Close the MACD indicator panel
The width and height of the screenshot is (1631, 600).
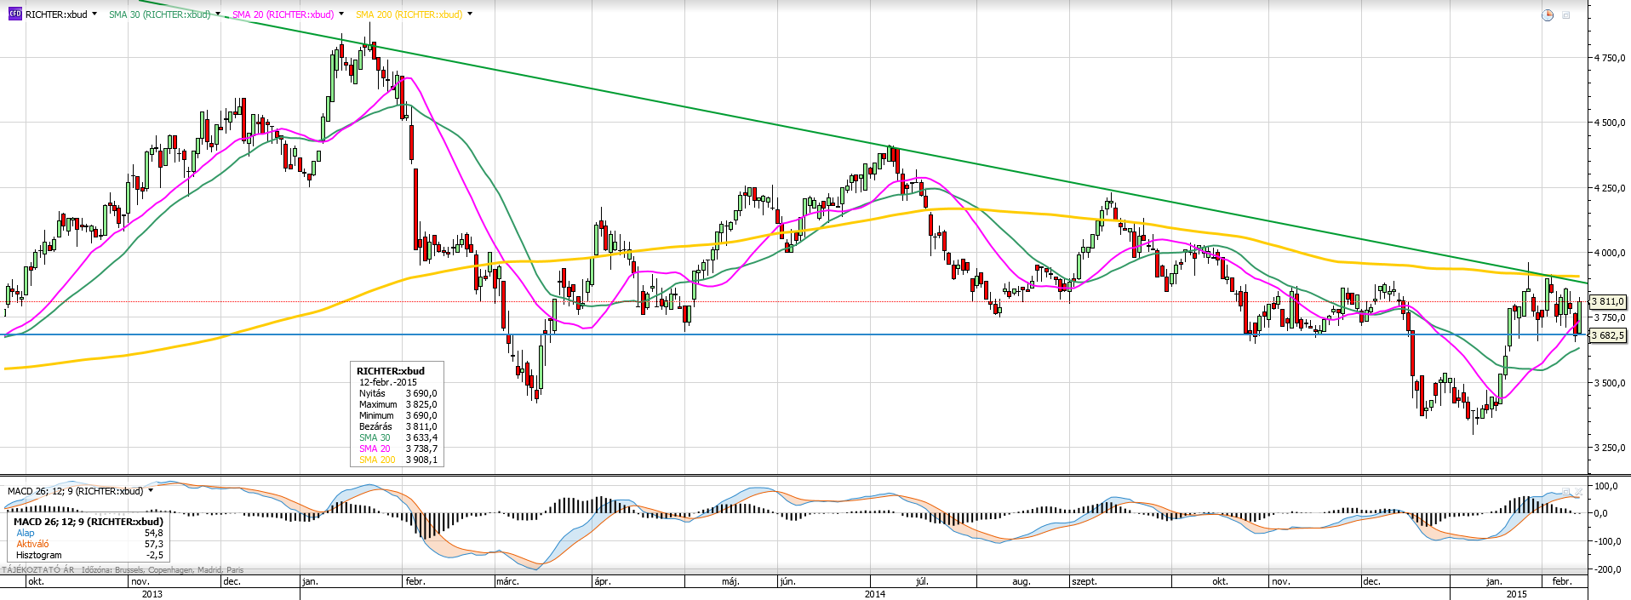(x=1578, y=492)
